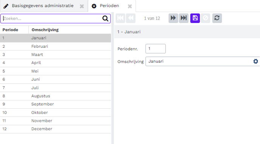Screen dimensions: 260x144
Task: Click the previous record arrow
Action: click(131, 18)
